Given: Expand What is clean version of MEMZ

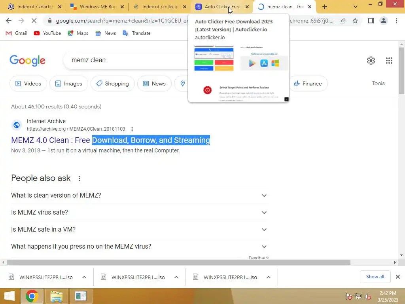Looking at the screenshot, I should pyautogui.click(x=140, y=196).
